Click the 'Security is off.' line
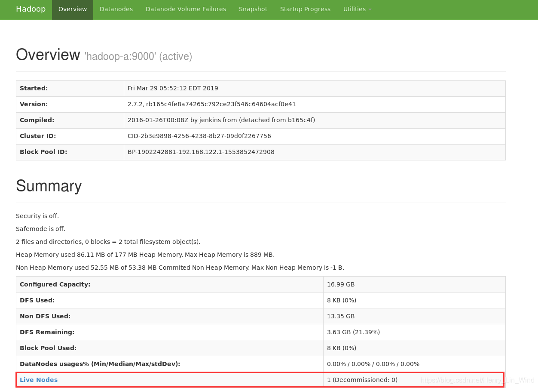Viewport: 538px width, 388px height. click(37, 216)
